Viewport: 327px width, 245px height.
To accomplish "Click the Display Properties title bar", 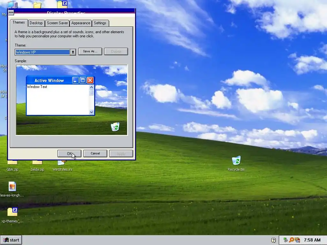I will tap(74, 12).
